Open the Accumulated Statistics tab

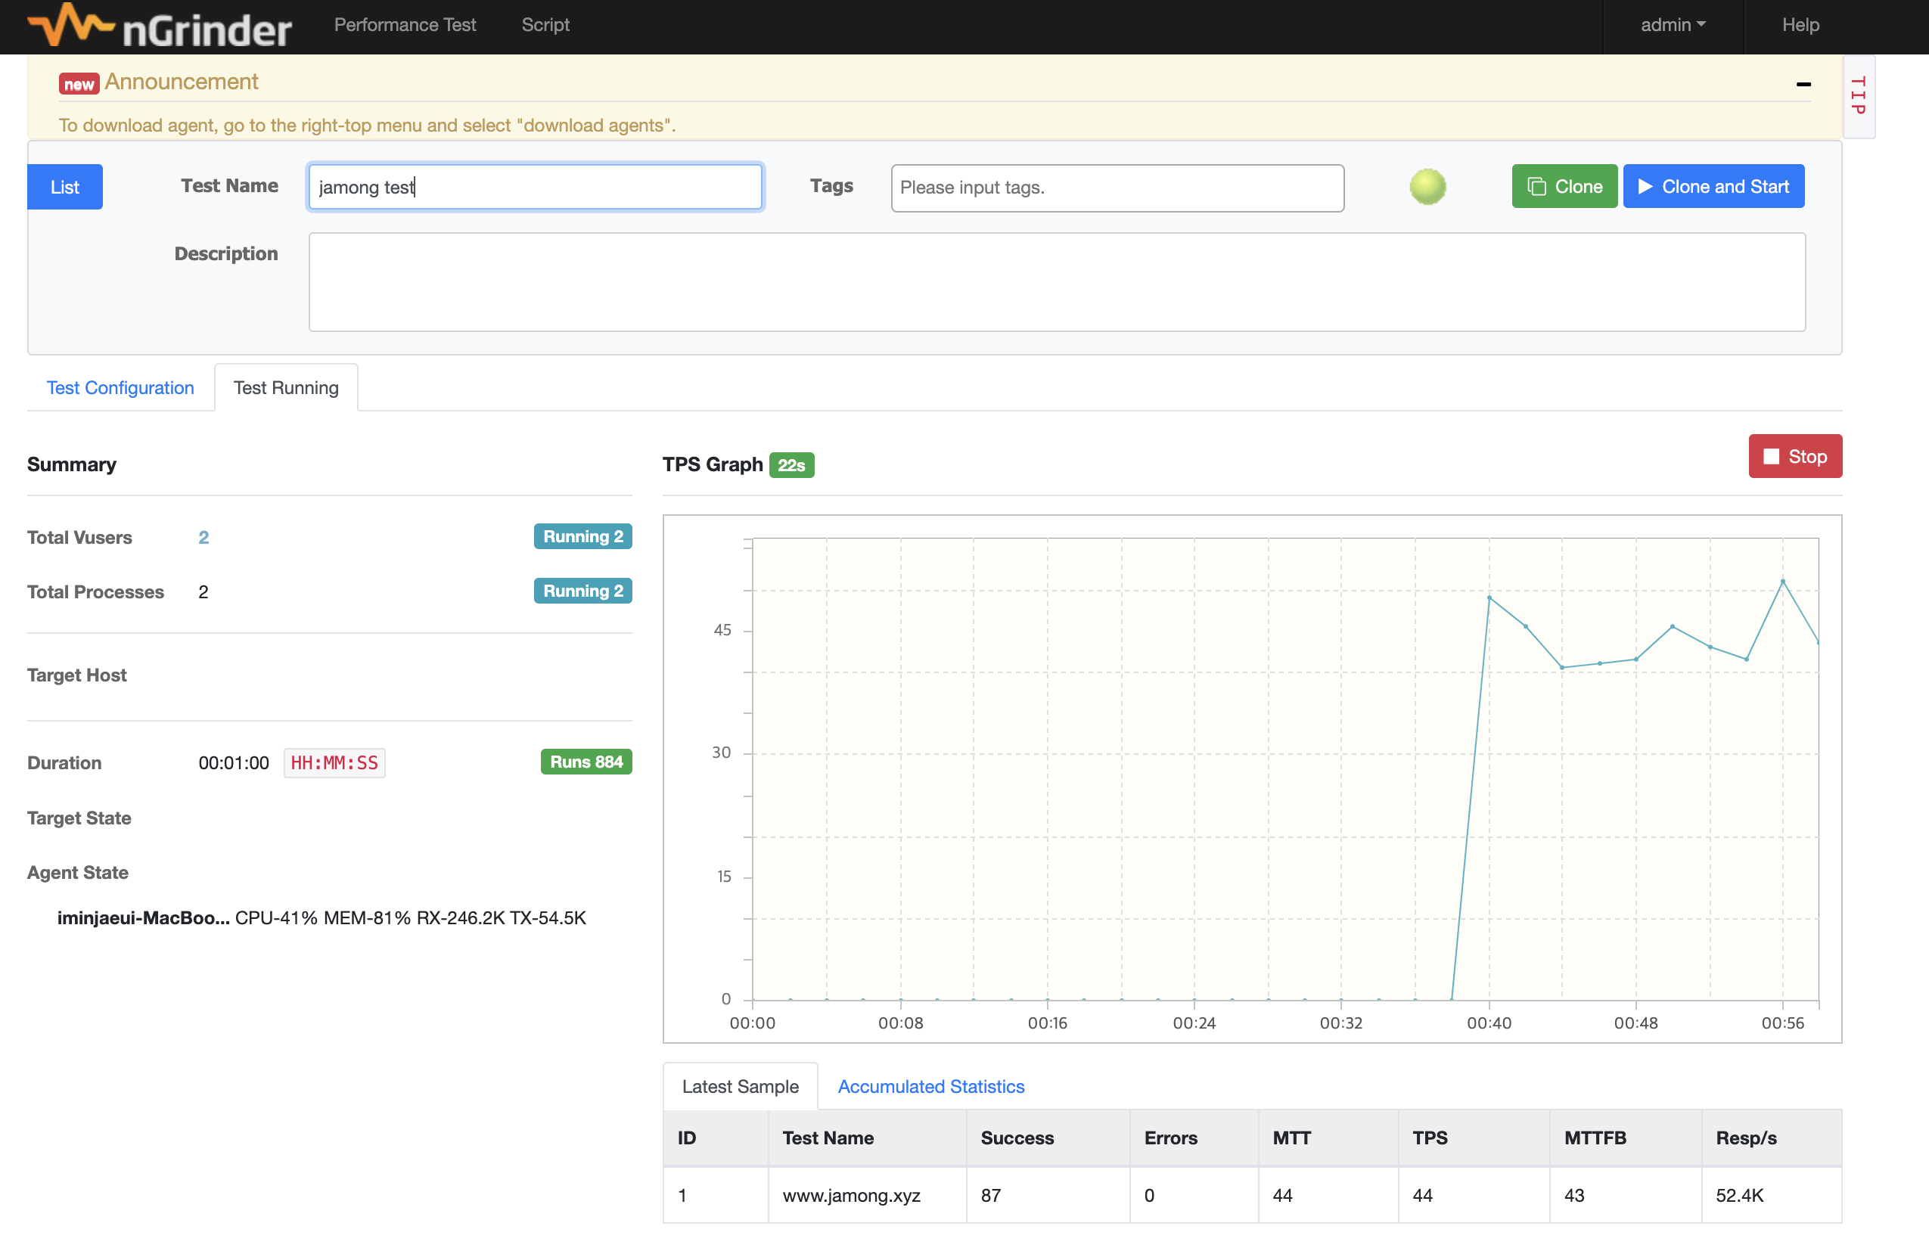(x=930, y=1086)
